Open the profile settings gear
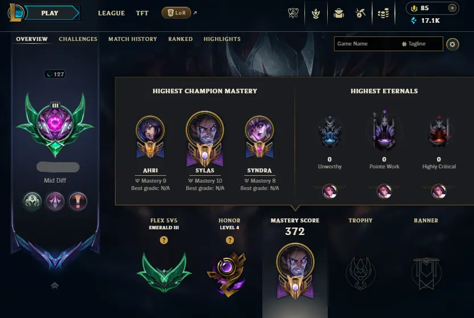 tap(452, 44)
